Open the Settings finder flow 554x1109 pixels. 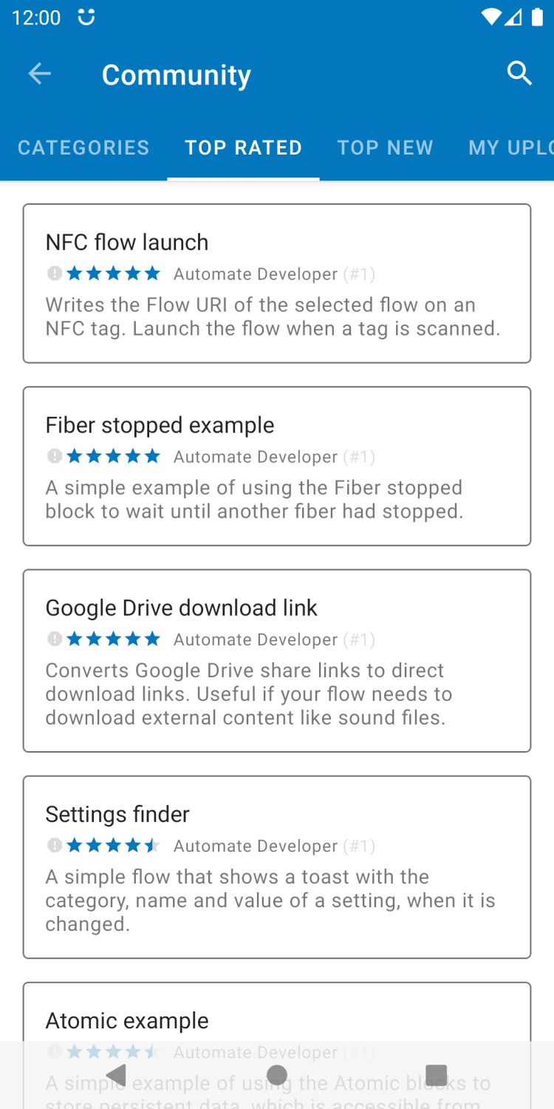click(277, 866)
